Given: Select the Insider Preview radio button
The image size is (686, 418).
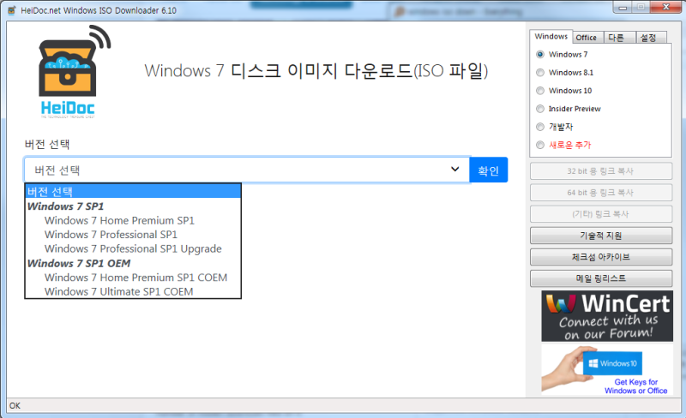Looking at the screenshot, I should pyautogui.click(x=540, y=109).
